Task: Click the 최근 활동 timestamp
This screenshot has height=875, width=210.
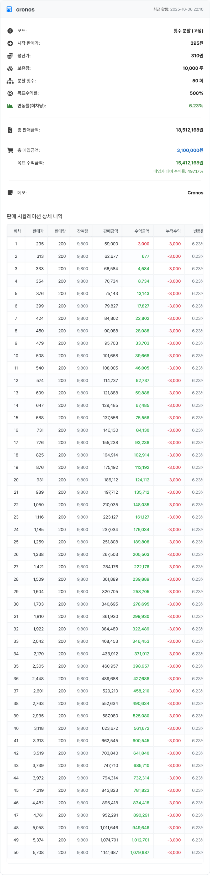Action: 178,9
